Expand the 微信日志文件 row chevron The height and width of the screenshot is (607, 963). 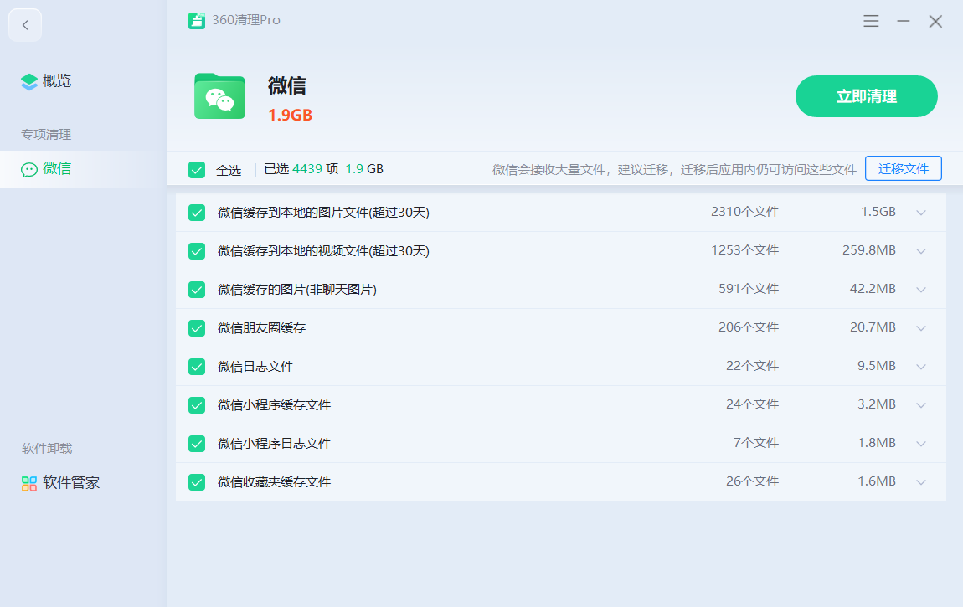[x=920, y=367]
